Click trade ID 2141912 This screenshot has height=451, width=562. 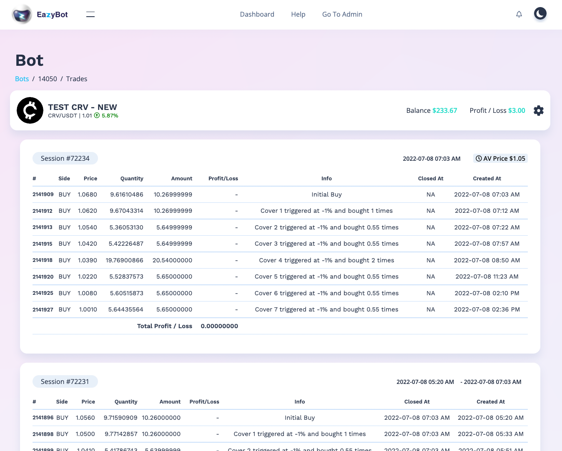(43, 211)
